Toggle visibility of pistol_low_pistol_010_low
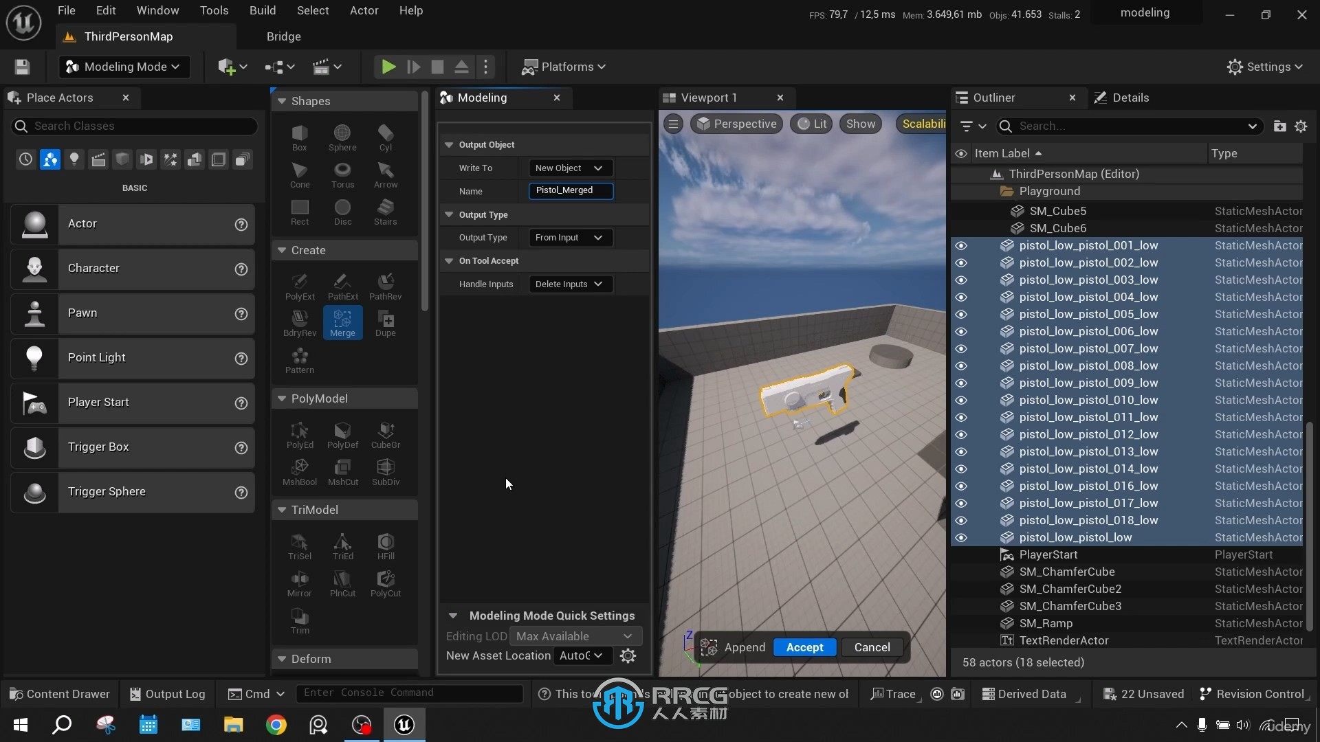Viewport: 1320px width, 742px height. click(x=961, y=400)
